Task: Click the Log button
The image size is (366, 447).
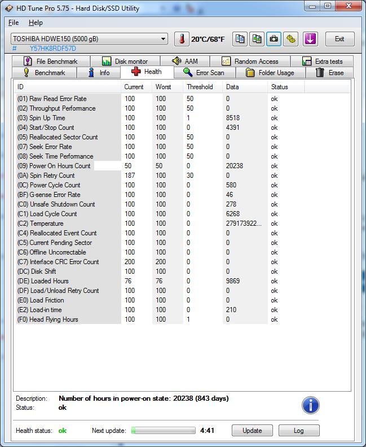Action: [x=299, y=431]
